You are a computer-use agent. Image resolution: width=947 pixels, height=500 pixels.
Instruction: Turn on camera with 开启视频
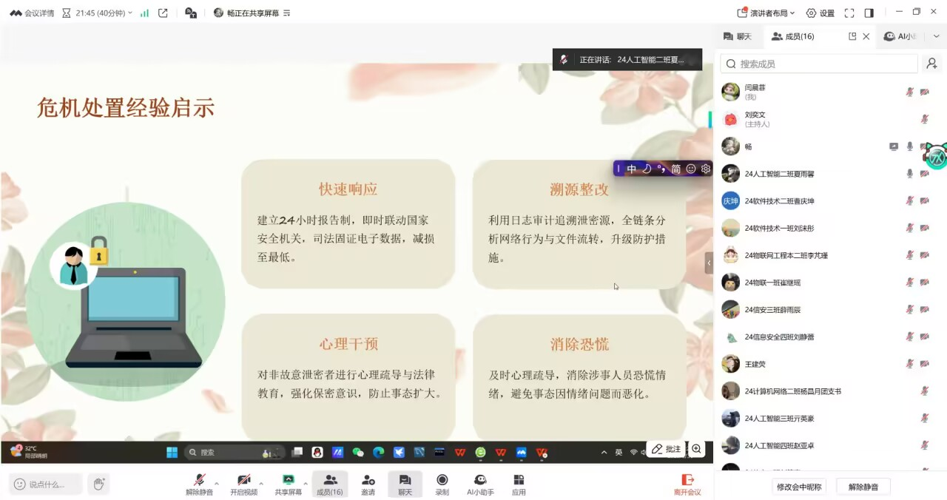pos(243,481)
